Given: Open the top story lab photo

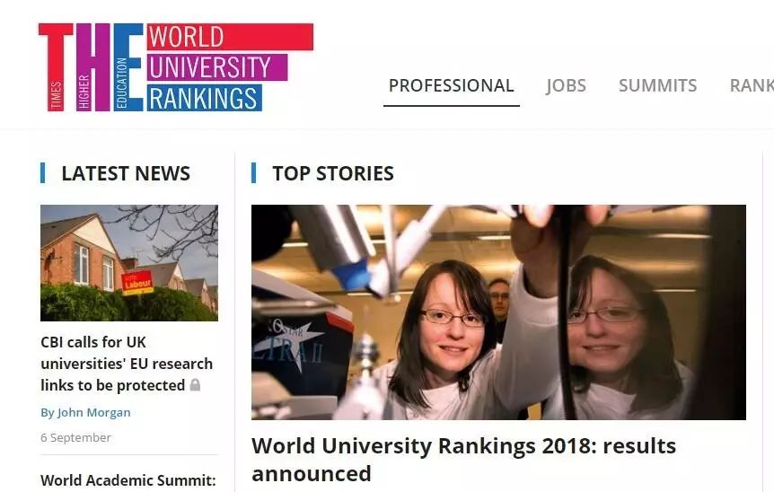Looking at the screenshot, I should pyautogui.click(x=498, y=312).
